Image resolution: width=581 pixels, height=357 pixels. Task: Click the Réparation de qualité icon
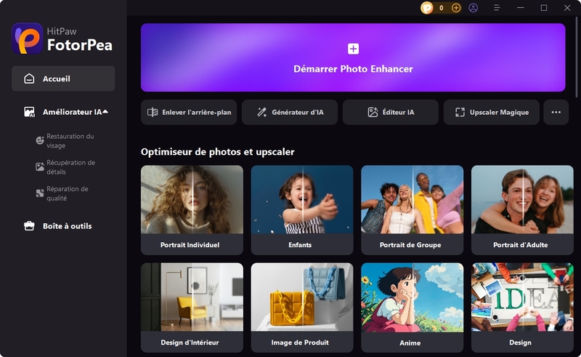tap(40, 193)
